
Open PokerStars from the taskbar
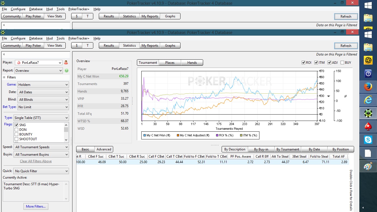pyautogui.click(x=368, y=126)
